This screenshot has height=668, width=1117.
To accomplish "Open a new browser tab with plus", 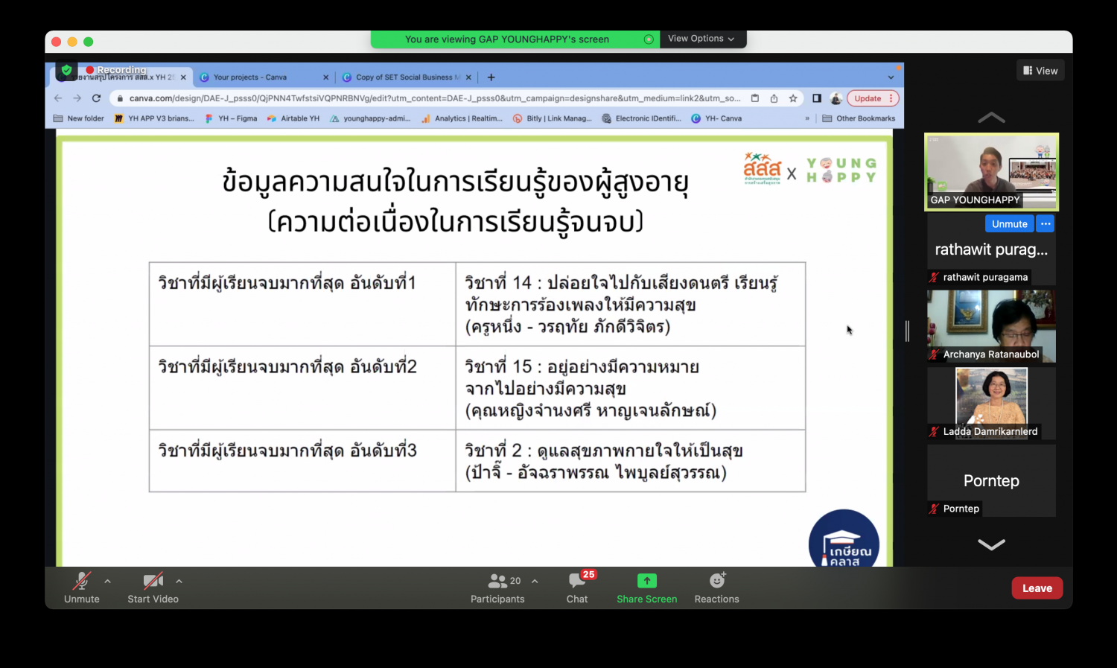I will 491,77.
